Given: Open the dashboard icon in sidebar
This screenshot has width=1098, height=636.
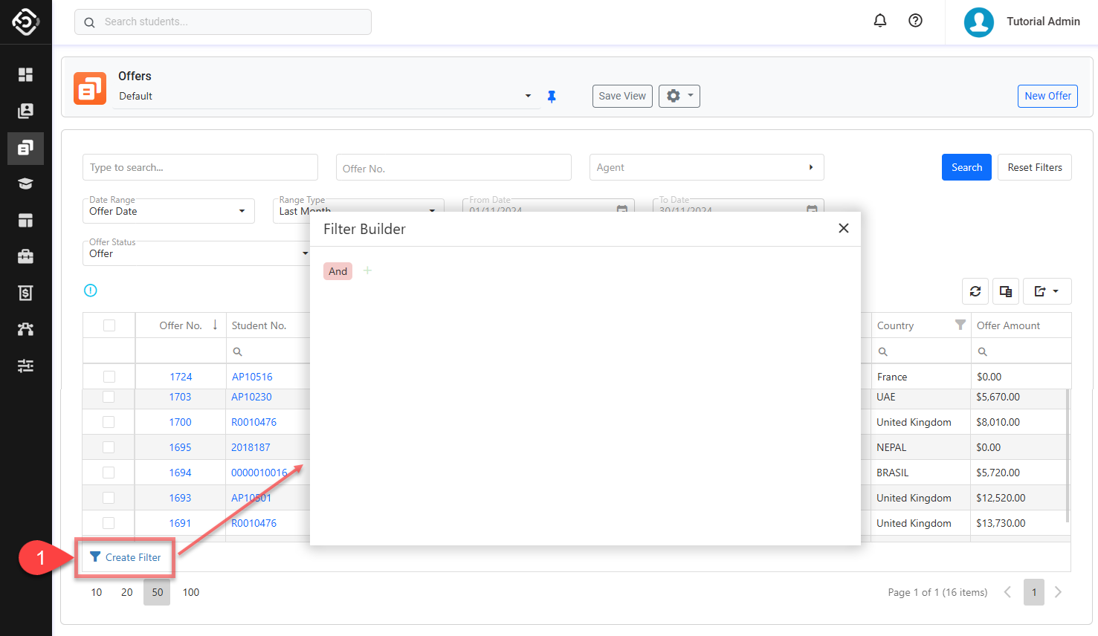Looking at the screenshot, I should (x=25, y=74).
